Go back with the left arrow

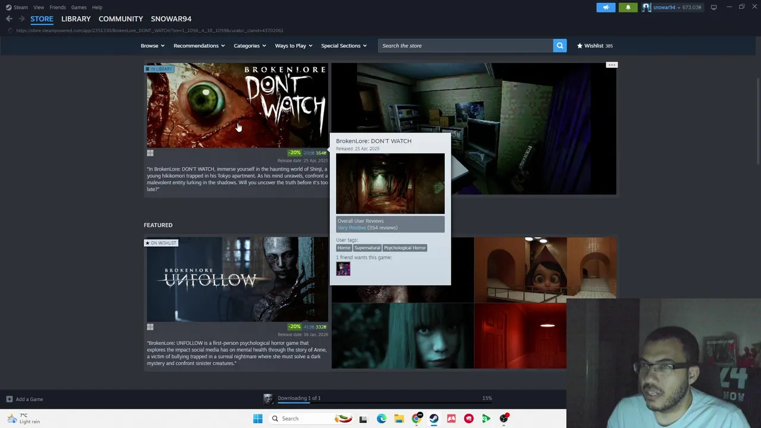point(9,19)
